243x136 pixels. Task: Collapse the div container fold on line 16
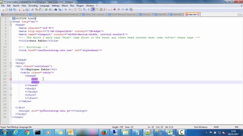coord(11,66)
